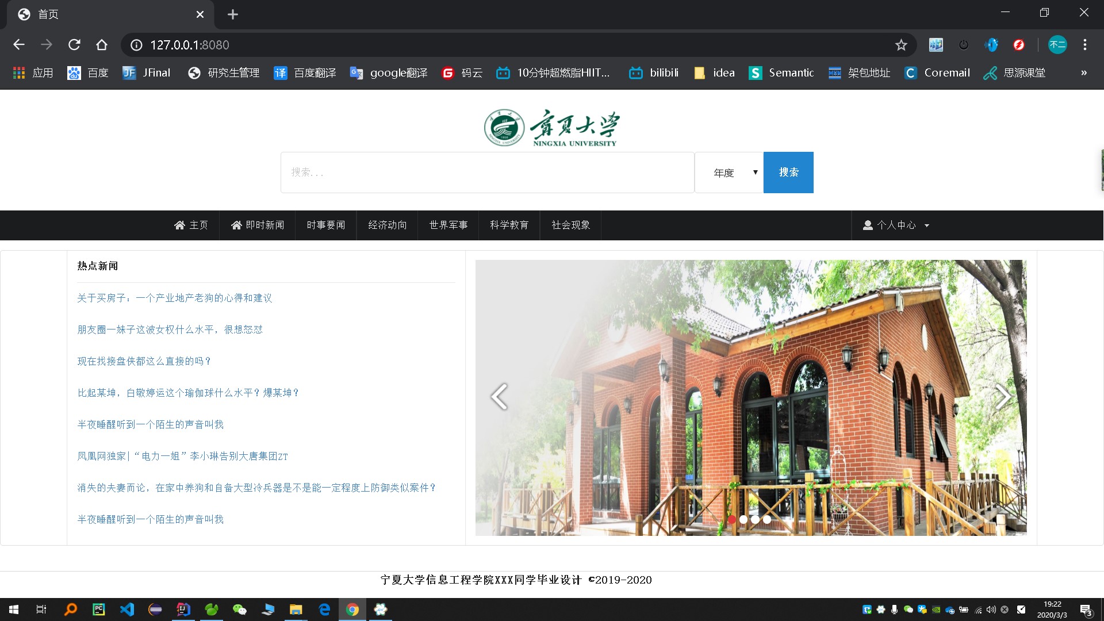Click the browser reload icon
The width and height of the screenshot is (1104, 621).
tap(74, 45)
